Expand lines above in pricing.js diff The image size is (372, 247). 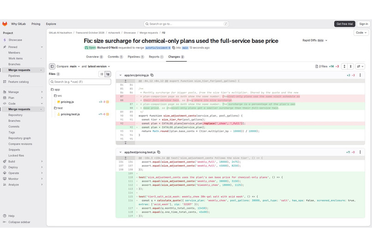coord(126,81)
